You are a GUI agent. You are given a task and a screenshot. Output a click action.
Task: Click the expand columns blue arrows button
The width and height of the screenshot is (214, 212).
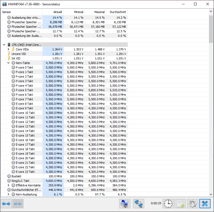point(6,204)
